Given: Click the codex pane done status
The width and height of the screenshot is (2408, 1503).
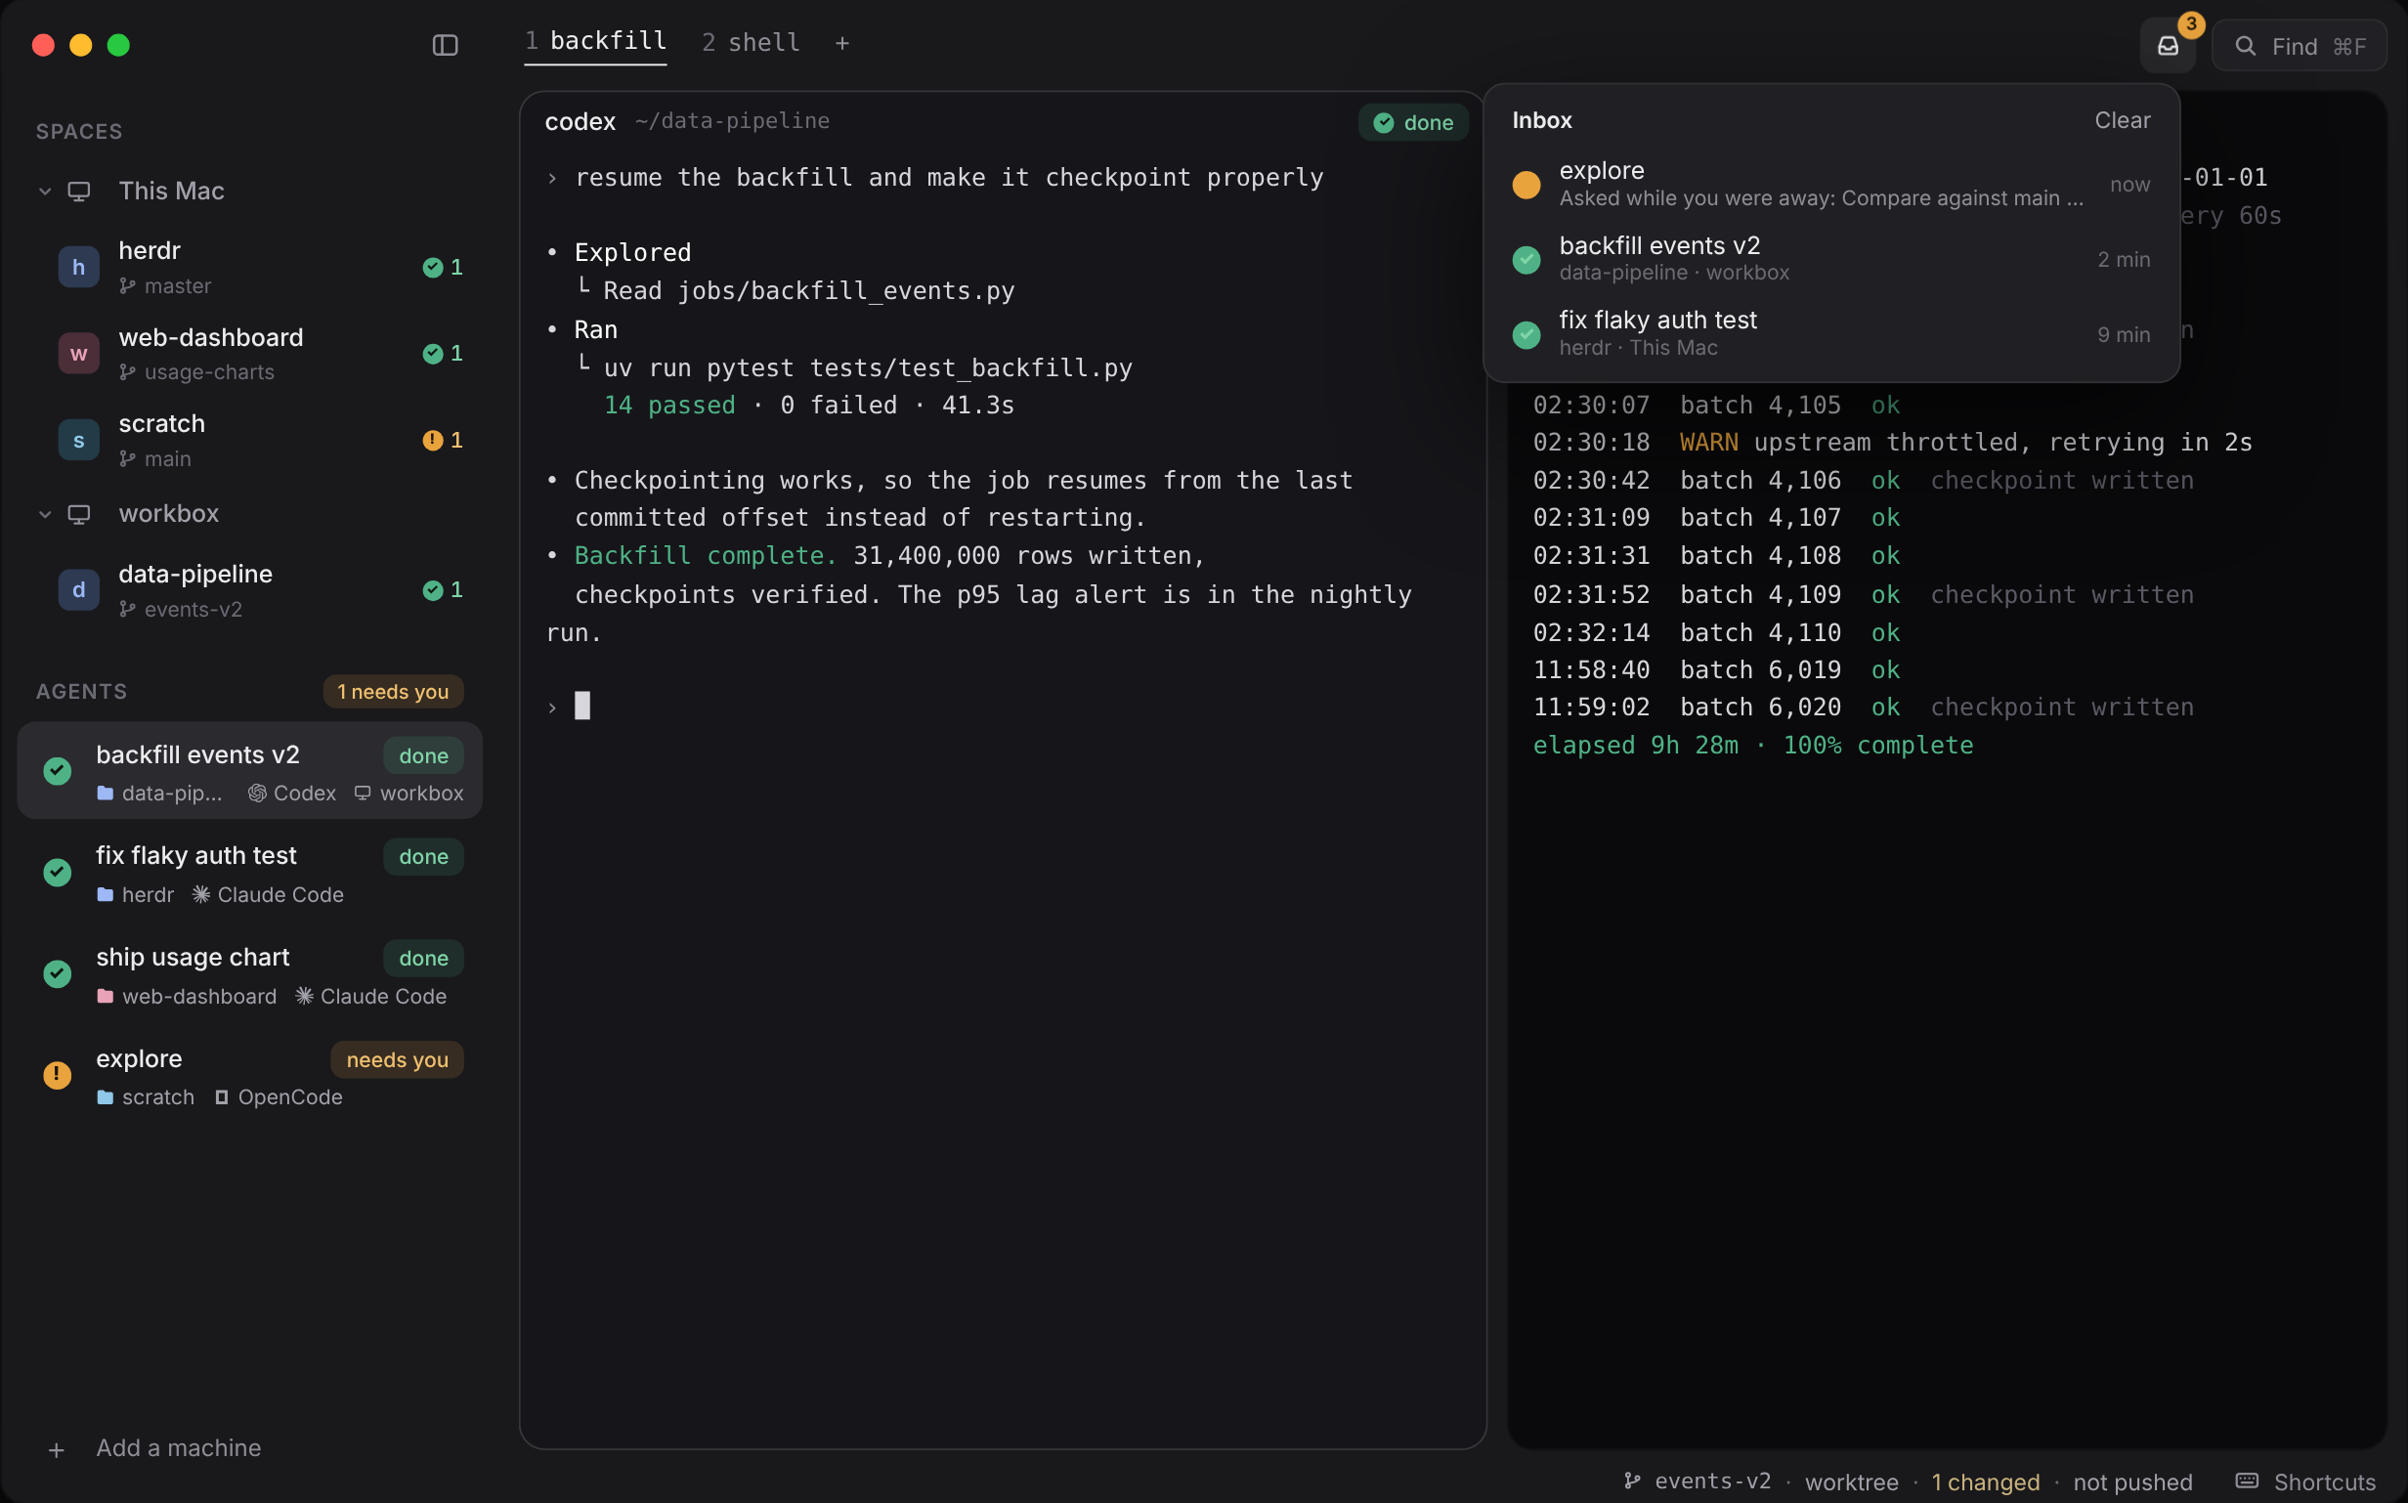Looking at the screenshot, I should click(1413, 122).
